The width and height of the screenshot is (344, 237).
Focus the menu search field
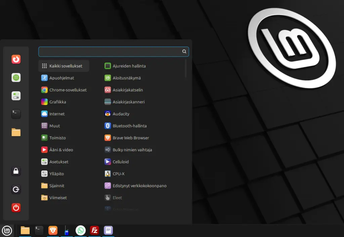(114, 51)
